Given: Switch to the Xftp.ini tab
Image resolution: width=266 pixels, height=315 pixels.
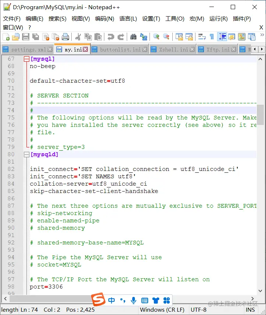Looking at the screenshot, I should pyautogui.click(x=218, y=49).
